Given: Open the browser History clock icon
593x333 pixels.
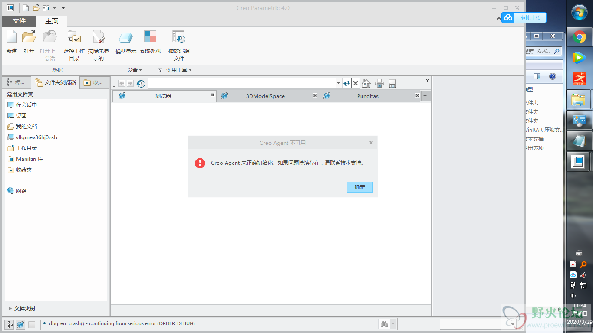Looking at the screenshot, I should 141,83.
